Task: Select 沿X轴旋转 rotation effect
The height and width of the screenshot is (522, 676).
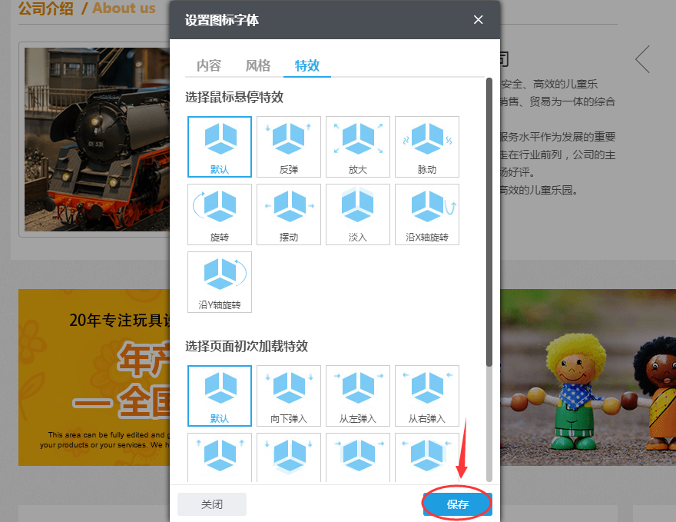Action: coord(427,214)
